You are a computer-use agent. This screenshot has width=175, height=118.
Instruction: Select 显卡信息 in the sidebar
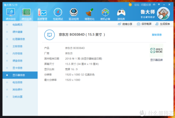point(20,68)
